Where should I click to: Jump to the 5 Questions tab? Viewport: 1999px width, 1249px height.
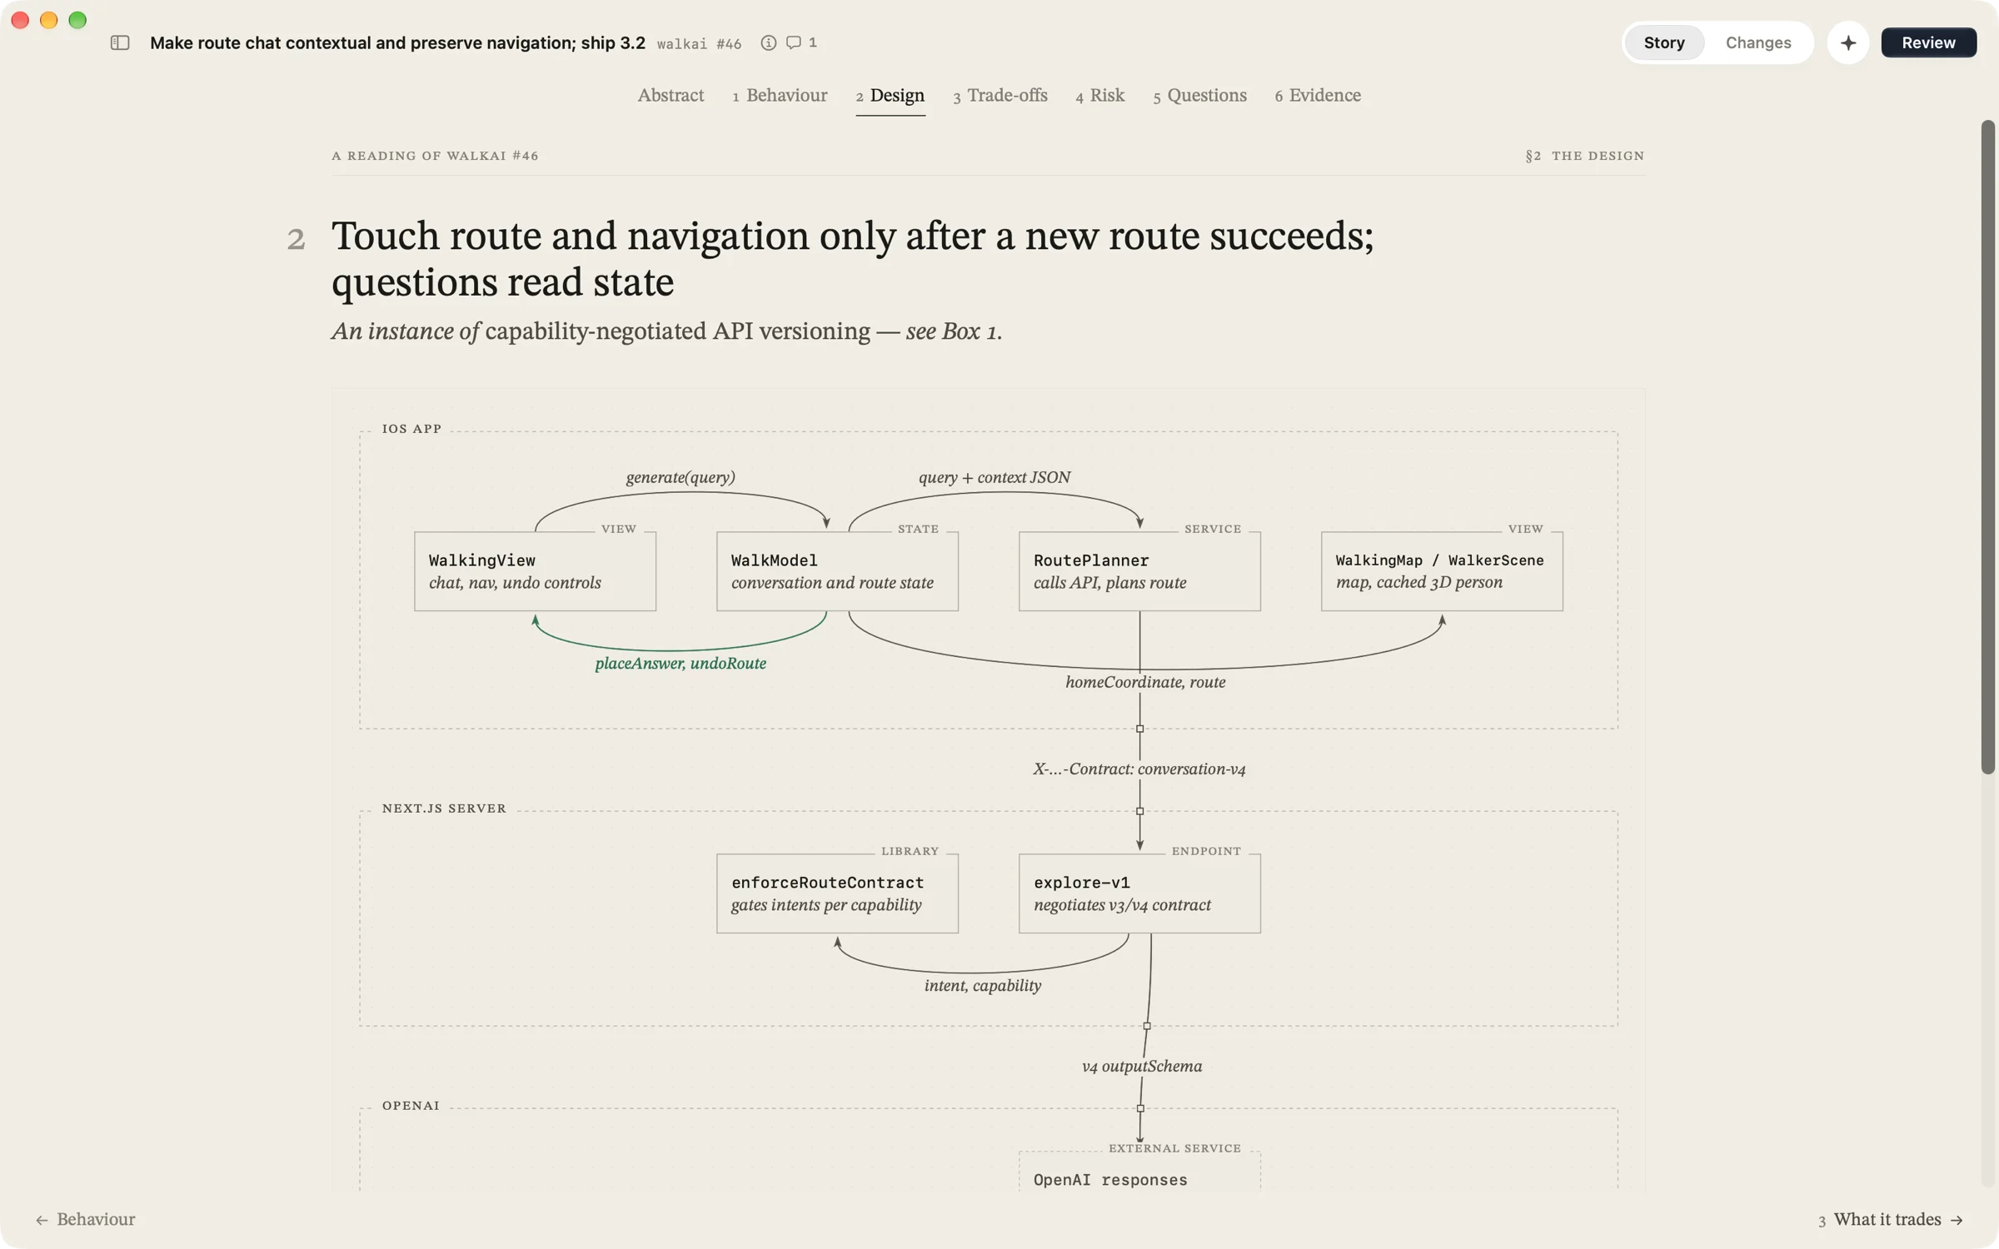1199,96
